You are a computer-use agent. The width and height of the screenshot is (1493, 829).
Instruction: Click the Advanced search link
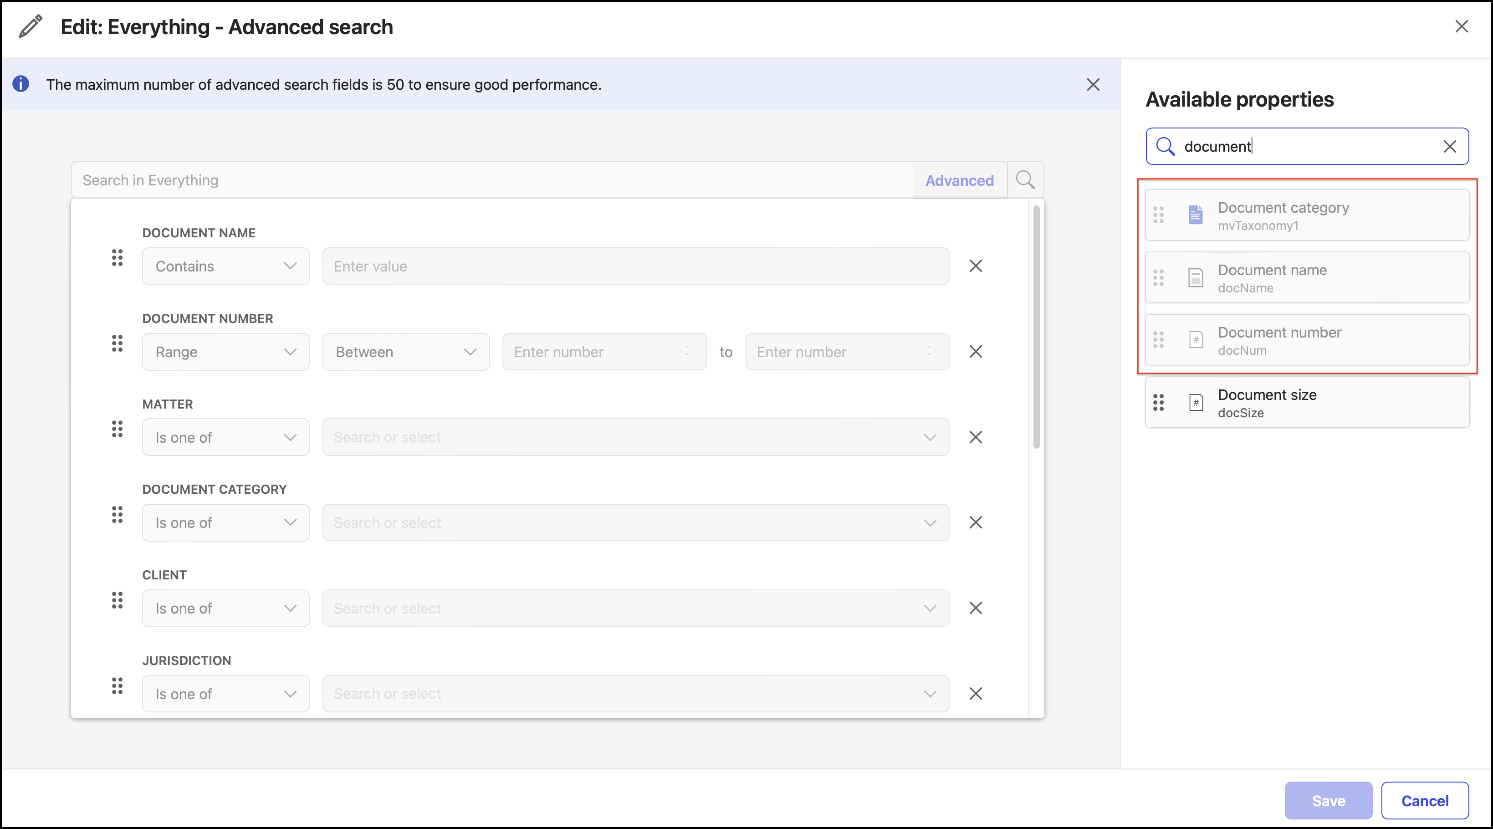click(x=959, y=180)
